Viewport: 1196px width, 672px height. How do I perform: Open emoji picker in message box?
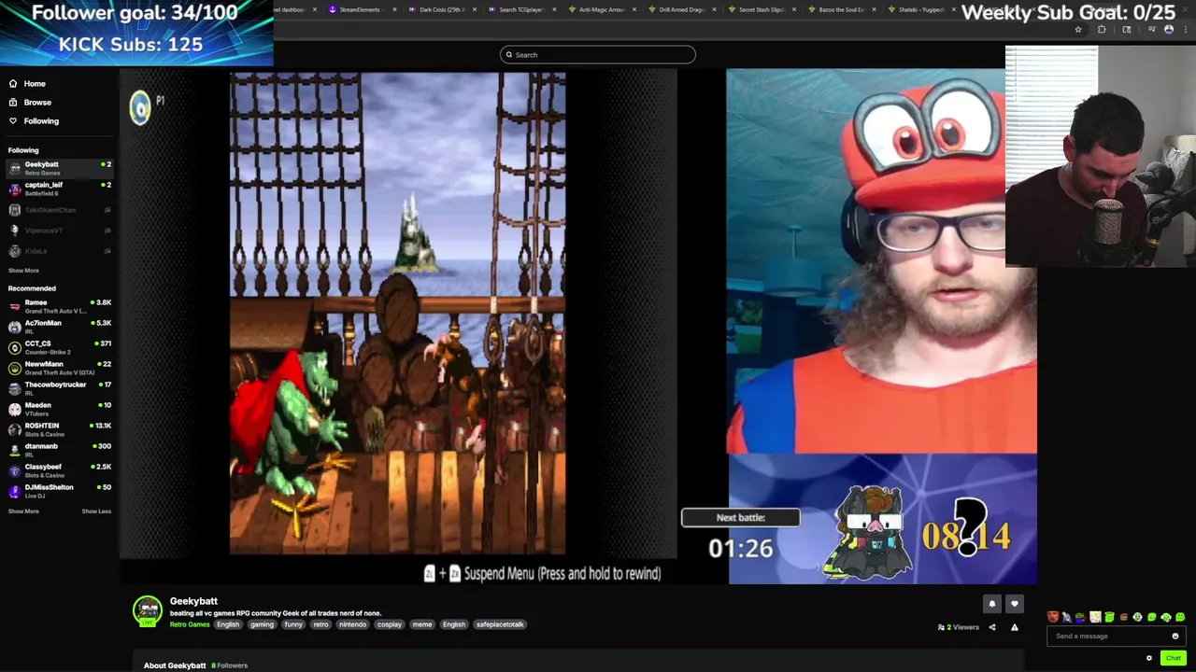[x=1175, y=637]
